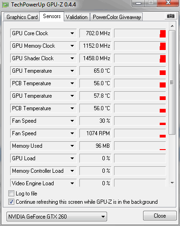Click scrollbar down arrow in sensors list
This screenshot has width=180, height=226.
click(172, 183)
